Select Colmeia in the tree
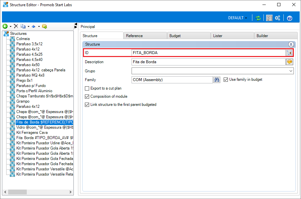 23,39
